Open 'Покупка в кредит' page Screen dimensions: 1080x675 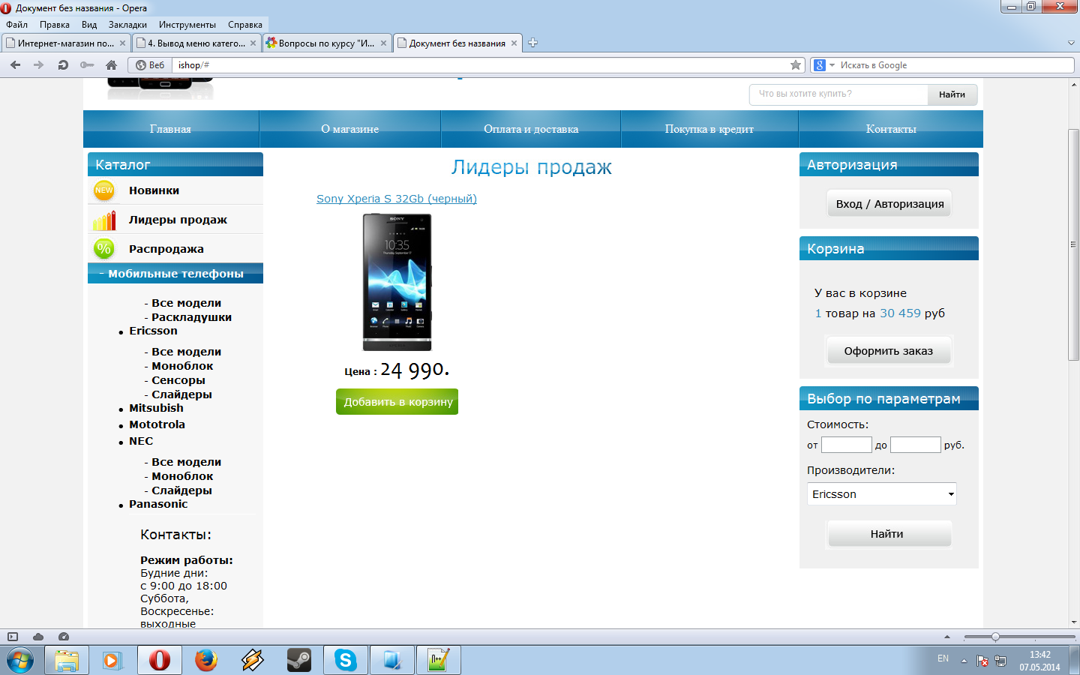click(x=709, y=129)
